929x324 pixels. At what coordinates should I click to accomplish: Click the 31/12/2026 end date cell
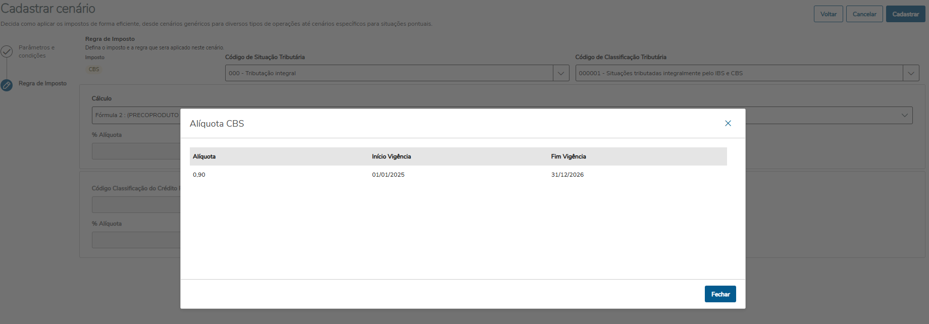[567, 175]
